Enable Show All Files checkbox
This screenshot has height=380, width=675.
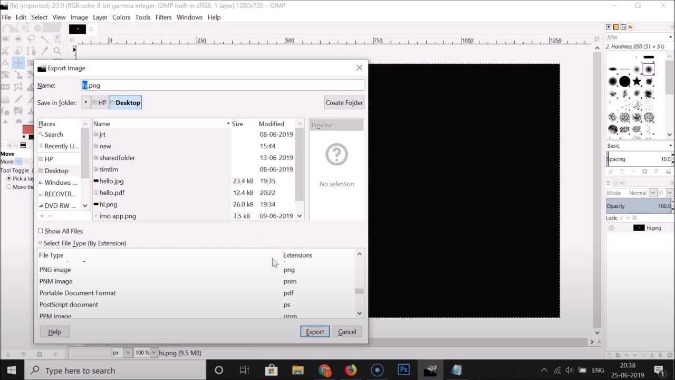pos(41,231)
